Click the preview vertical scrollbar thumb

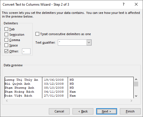tap(136, 84)
